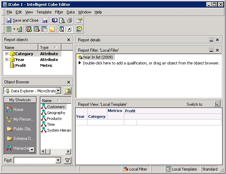Image resolution: width=226 pixels, height=174 pixels.
Task: Click the grid view icon
Action: pos(9,29)
